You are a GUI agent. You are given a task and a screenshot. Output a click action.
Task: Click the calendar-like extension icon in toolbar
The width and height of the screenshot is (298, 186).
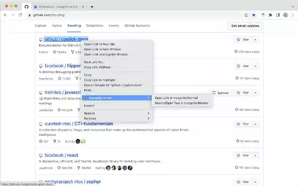click(x=263, y=15)
